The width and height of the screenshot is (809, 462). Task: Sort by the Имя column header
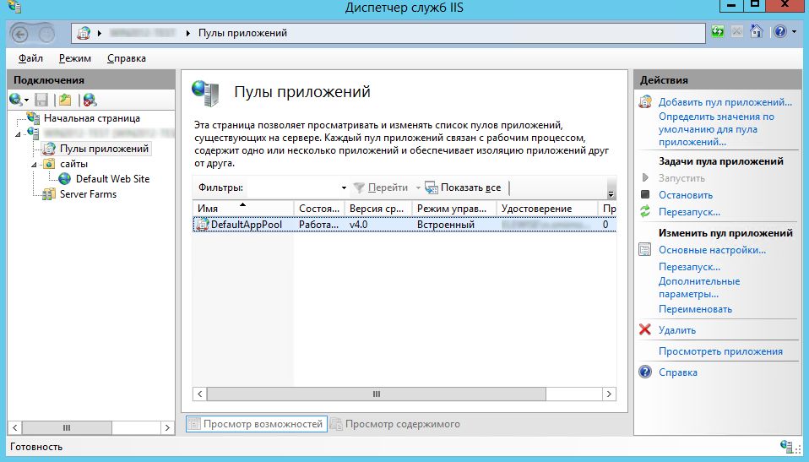point(243,209)
